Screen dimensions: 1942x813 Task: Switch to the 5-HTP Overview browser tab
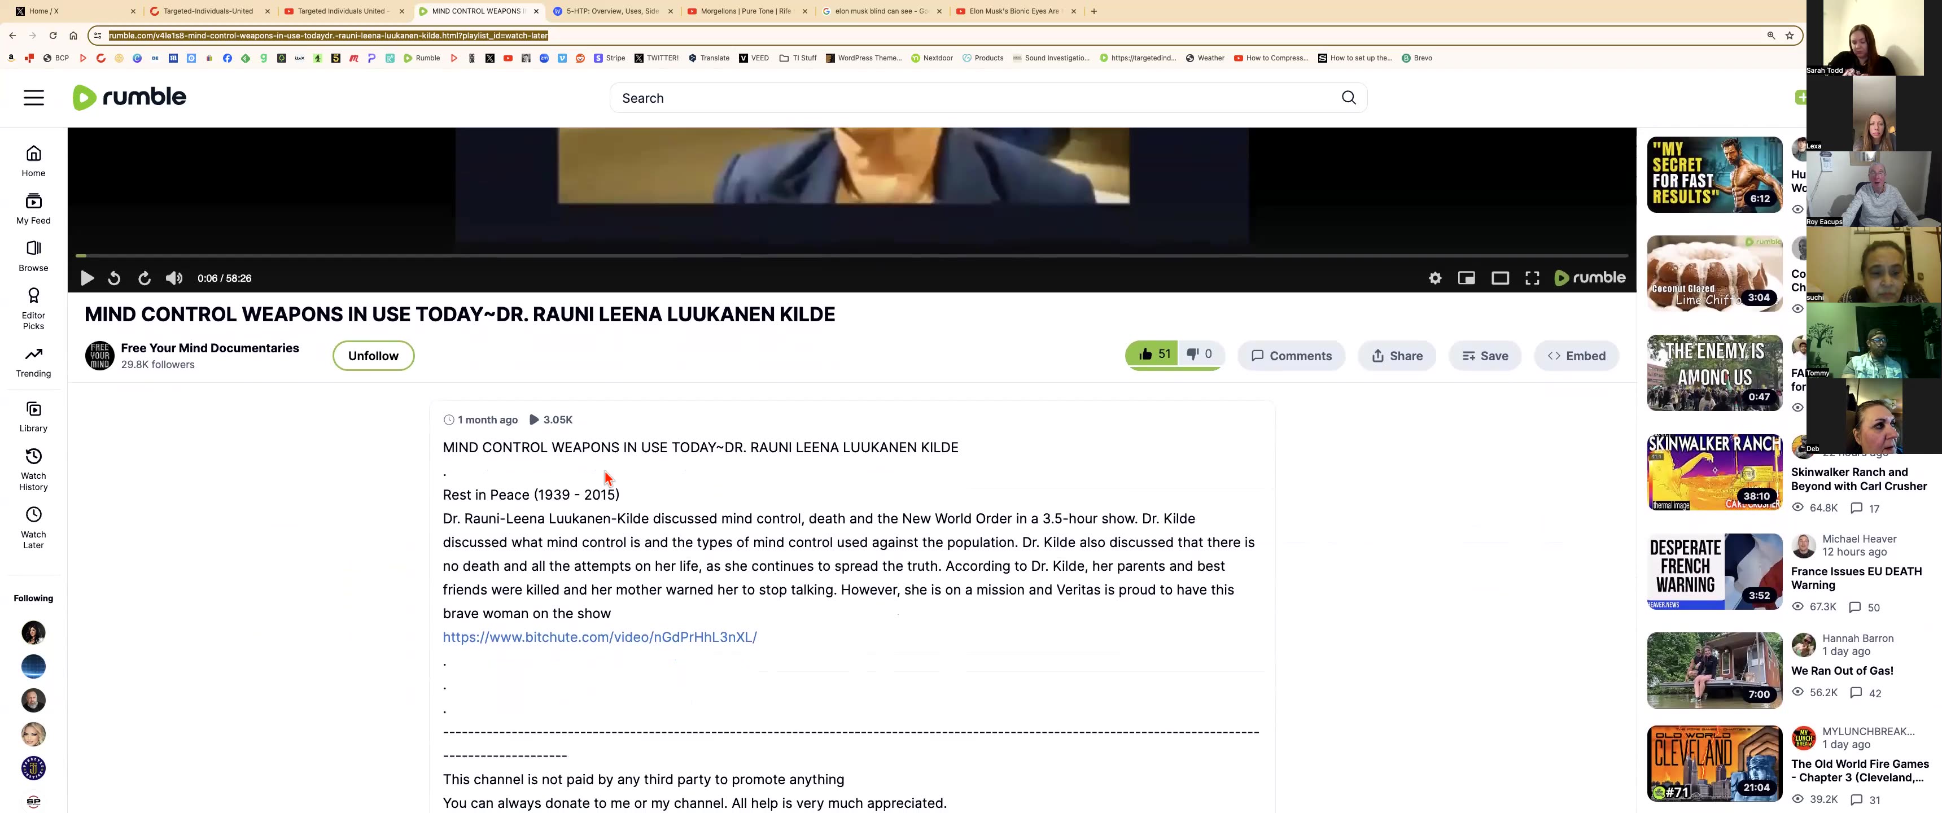611,11
